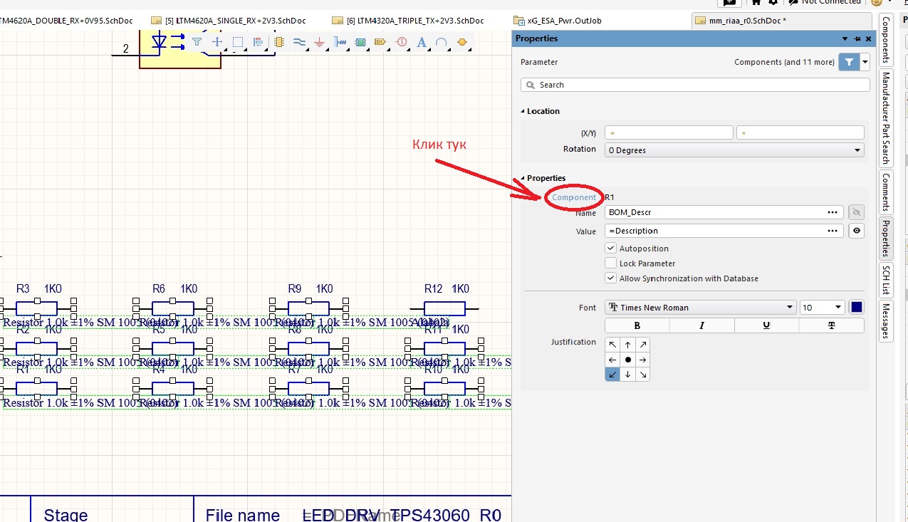The image size is (908, 522).
Task: Toggle Underline font style
Action: pos(766,325)
